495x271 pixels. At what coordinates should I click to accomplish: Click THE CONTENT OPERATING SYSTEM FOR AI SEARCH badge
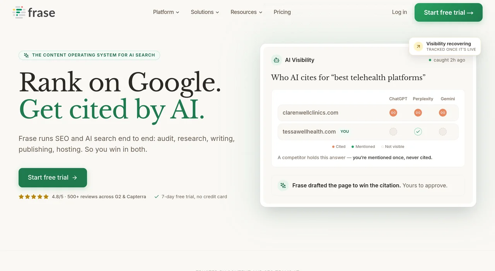click(x=89, y=55)
